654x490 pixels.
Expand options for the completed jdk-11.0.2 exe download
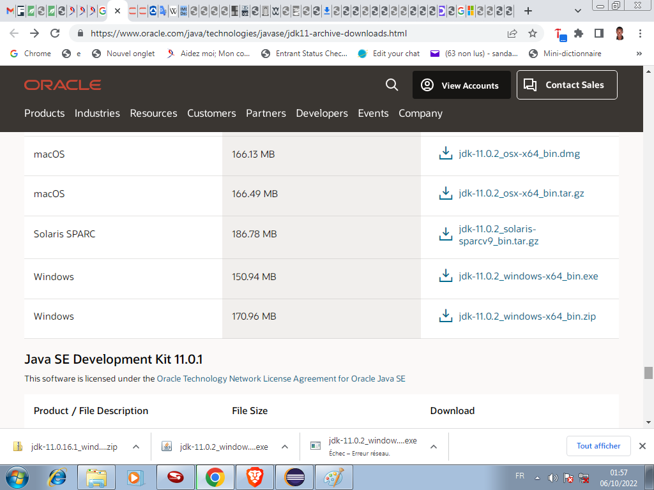click(285, 447)
